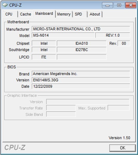The height and width of the screenshot is (155, 138).
Task: Close the CPU-Z window
Action: coord(131,5)
